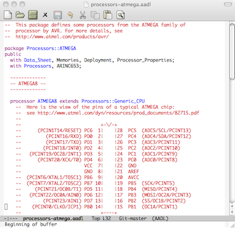Viewport: 235px width, 228px height.
Task: Open the 8271S.pdf datasheet URL
Action: (118, 113)
